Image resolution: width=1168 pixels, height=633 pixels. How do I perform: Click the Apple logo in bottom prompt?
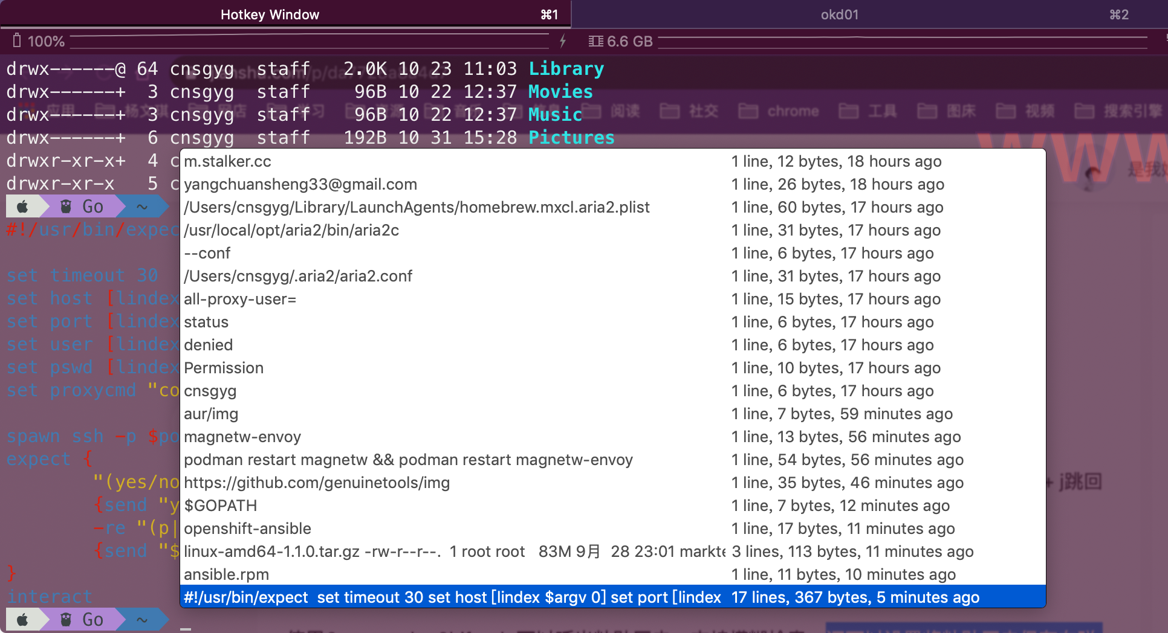(x=23, y=620)
